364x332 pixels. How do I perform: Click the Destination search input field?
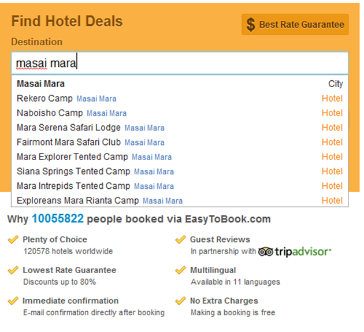pyautogui.click(x=179, y=62)
